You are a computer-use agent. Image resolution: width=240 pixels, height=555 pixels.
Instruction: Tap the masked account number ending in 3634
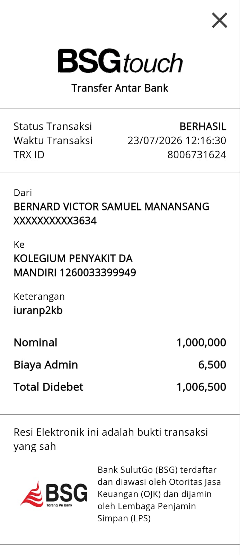[55, 221]
